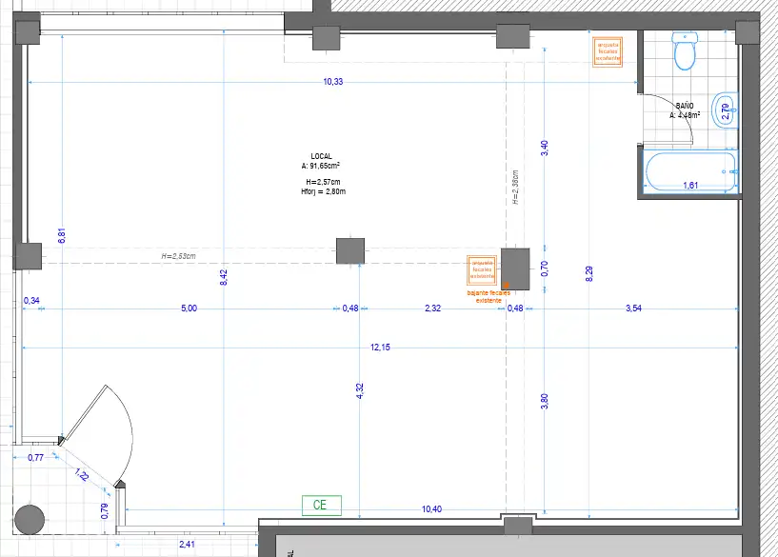Select the square column above the 4,32 dimension
This screenshot has height=557, width=778.
350,251
